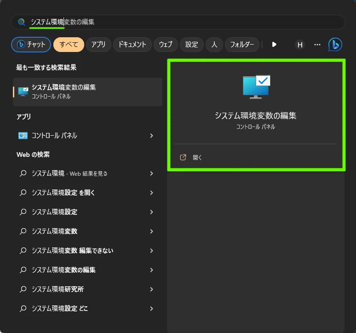Select suggestion システム環境設定
Viewport: 356px width, 333px height.
click(87, 212)
